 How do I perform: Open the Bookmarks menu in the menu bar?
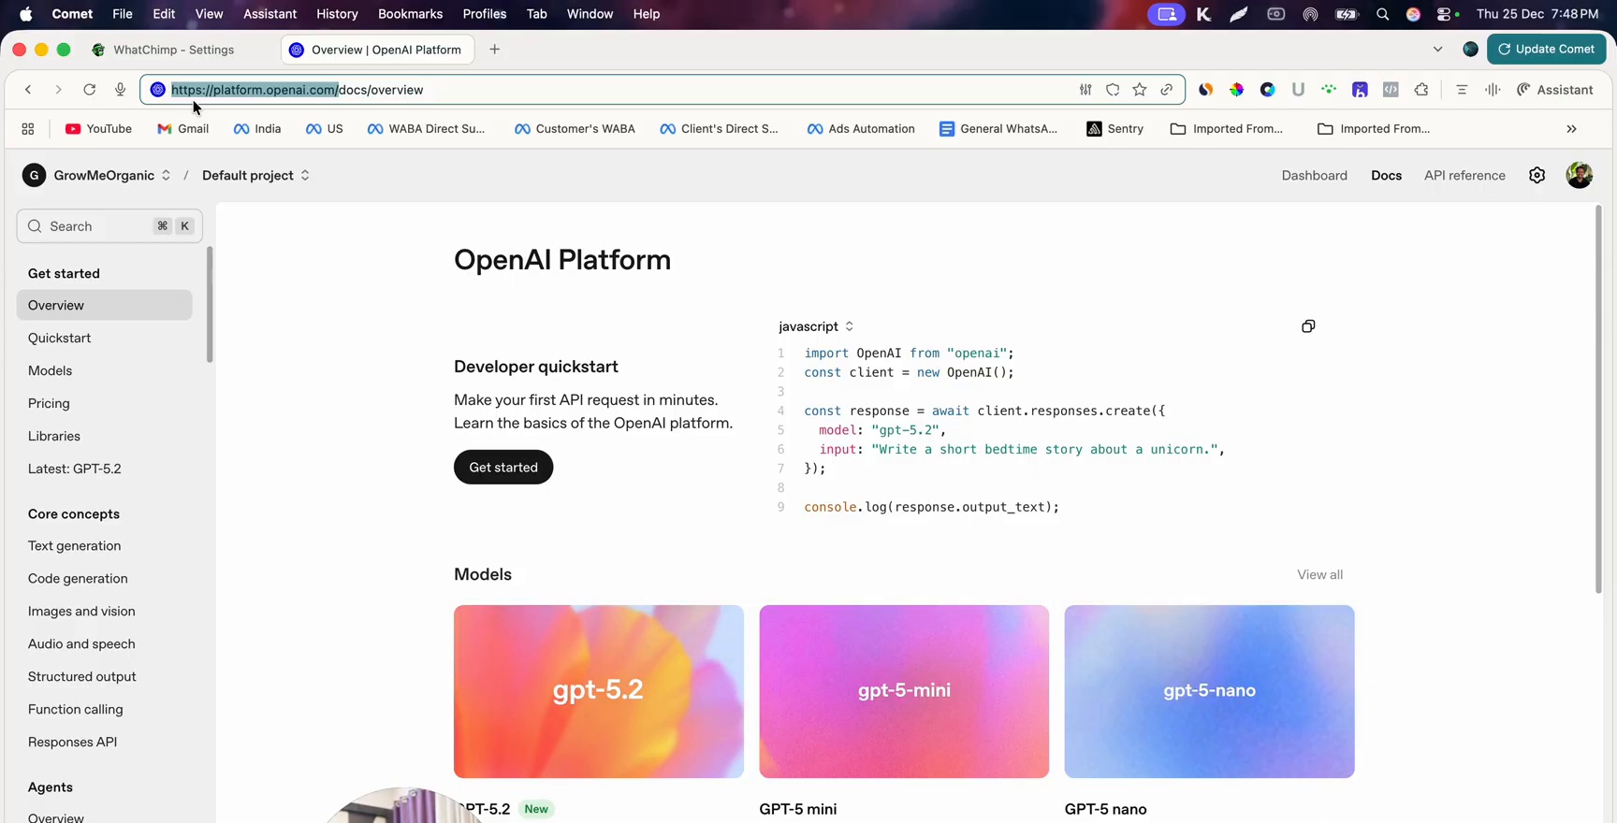[410, 14]
